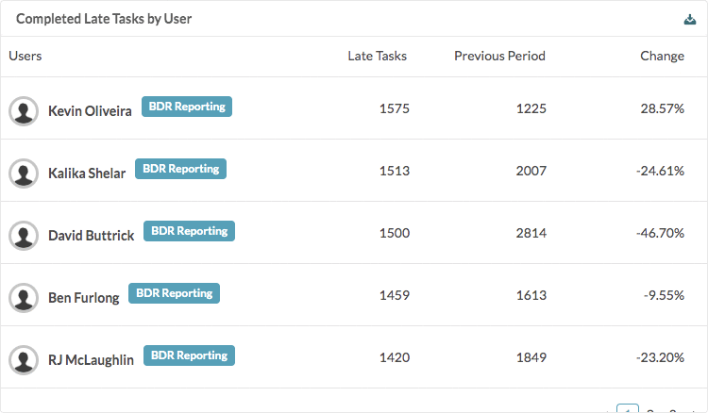Sort by the Change column header
Image resolution: width=708 pixels, height=413 pixels.
662,57
